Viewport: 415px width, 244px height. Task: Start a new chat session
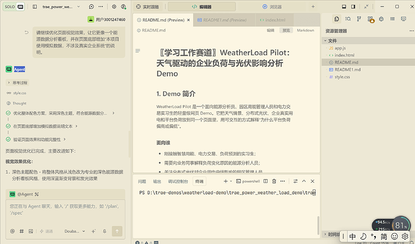click(x=91, y=7)
